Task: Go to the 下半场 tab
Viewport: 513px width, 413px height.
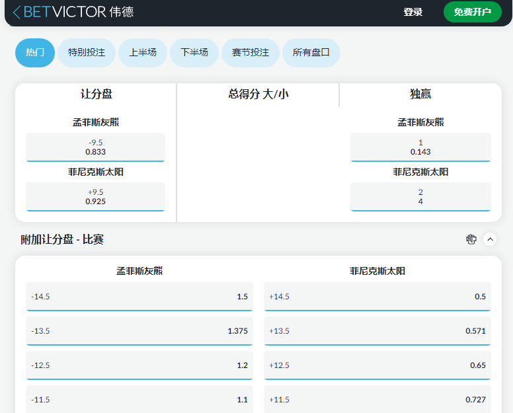Action: tap(194, 53)
